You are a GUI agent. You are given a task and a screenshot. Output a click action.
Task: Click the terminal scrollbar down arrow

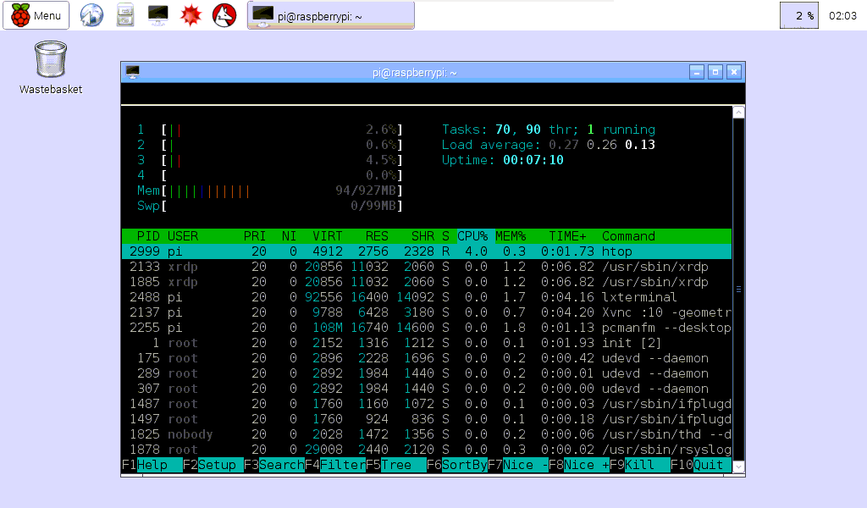tap(738, 467)
